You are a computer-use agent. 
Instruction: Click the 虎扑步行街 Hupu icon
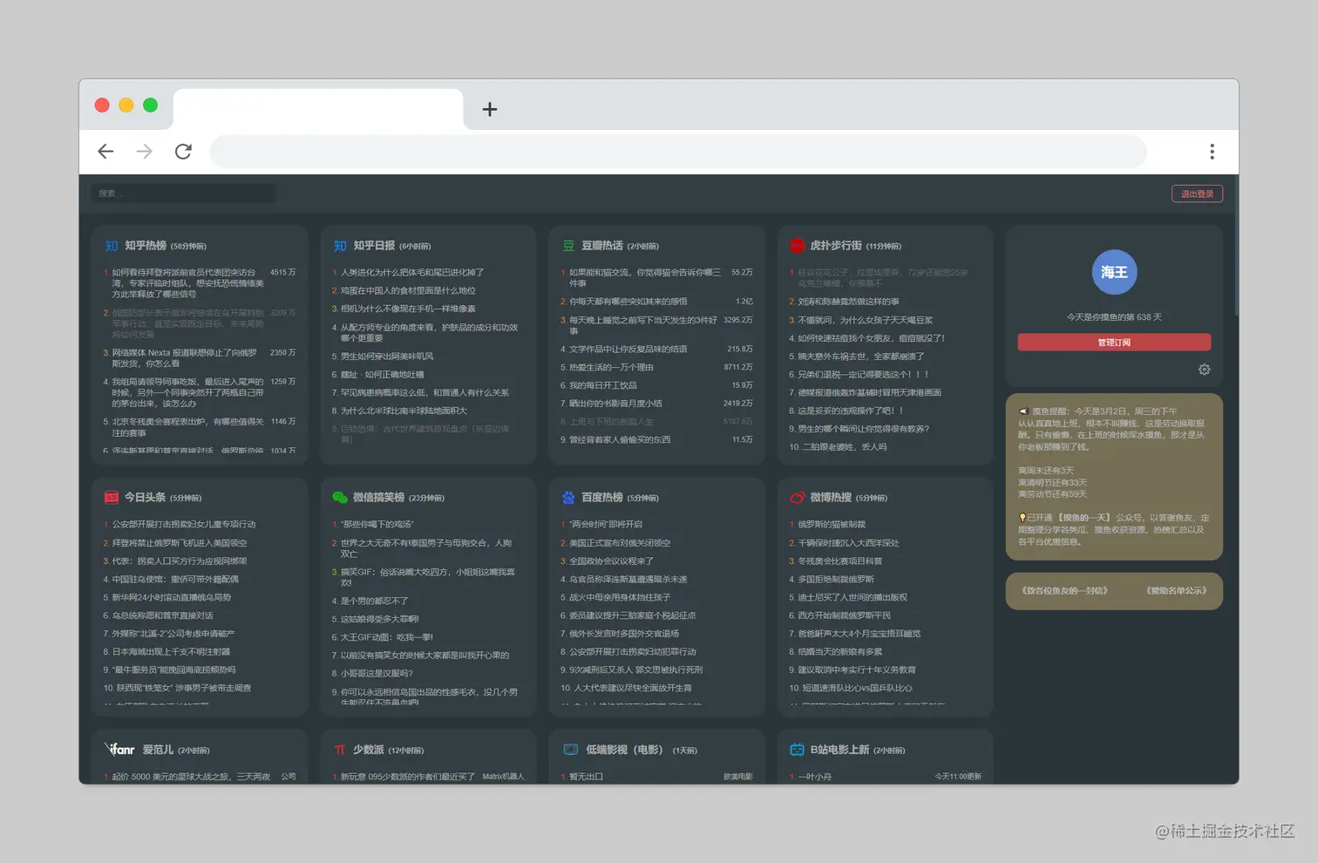coord(797,246)
